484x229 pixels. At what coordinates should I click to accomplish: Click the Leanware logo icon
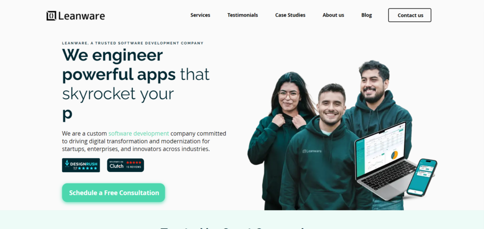[x=51, y=16]
